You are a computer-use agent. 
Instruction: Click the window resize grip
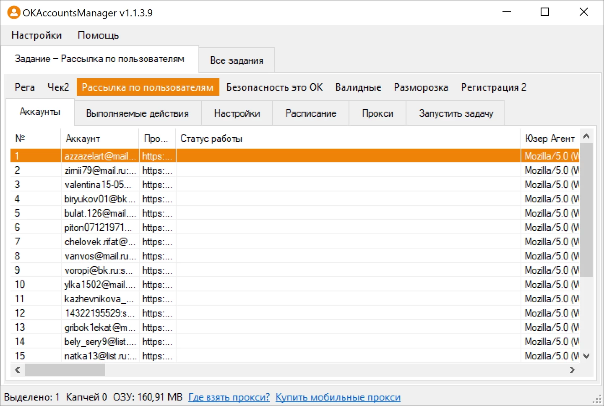[x=597, y=399]
